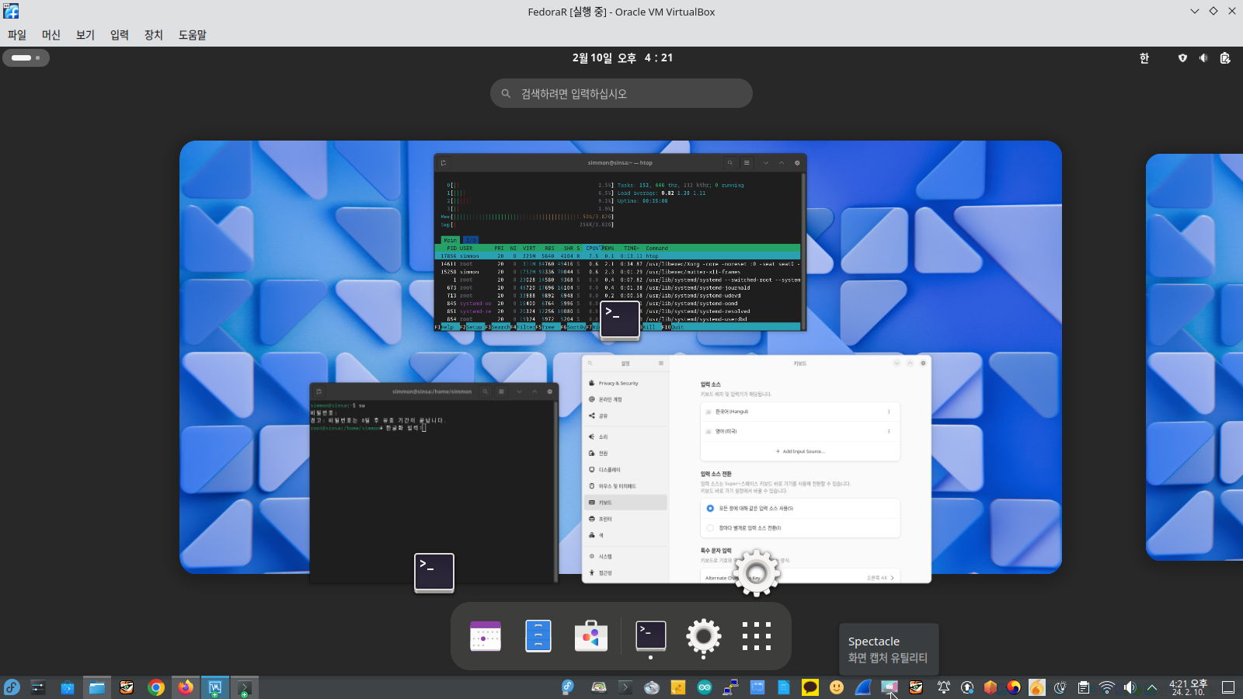Open options menu for 한국어 (Hangul) source
Viewport: 1243px width, 699px height.
click(889, 412)
